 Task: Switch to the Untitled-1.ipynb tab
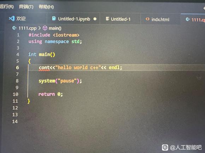click(74, 19)
